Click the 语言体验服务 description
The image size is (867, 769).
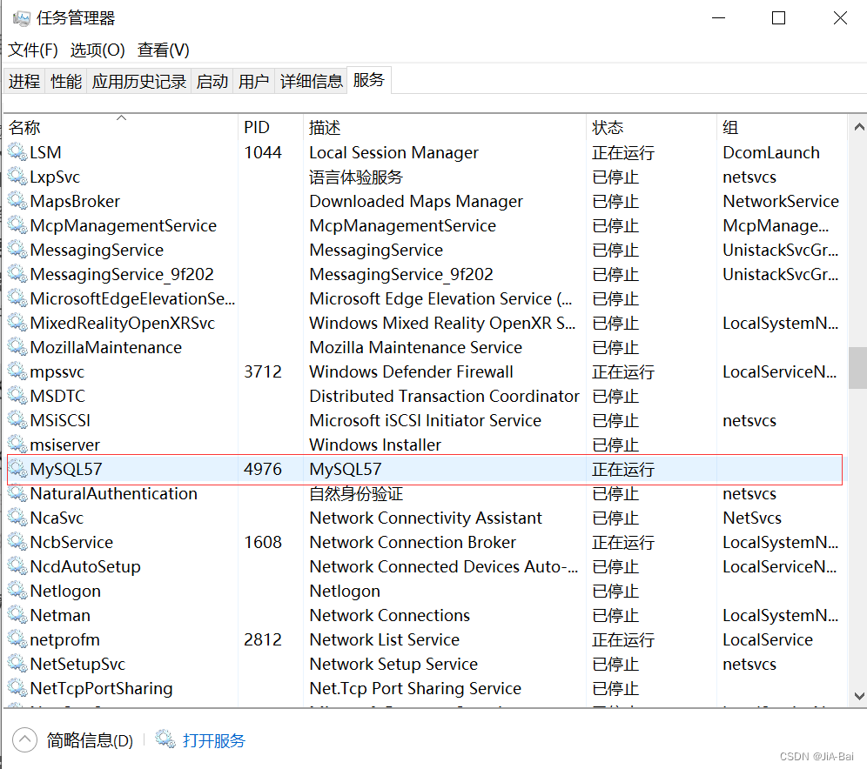pos(356,177)
